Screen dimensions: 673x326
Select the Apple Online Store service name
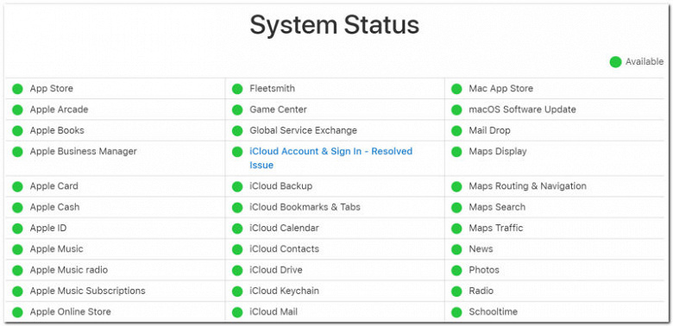click(x=71, y=312)
